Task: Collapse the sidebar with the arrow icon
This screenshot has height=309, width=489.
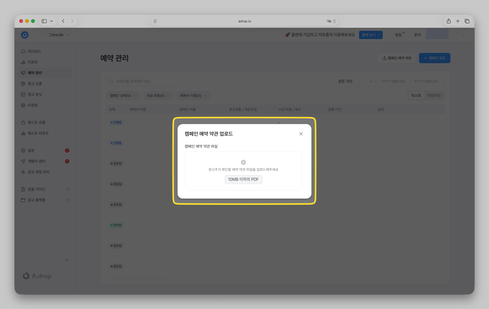Action: pyautogui.click(x=67, y=260)
